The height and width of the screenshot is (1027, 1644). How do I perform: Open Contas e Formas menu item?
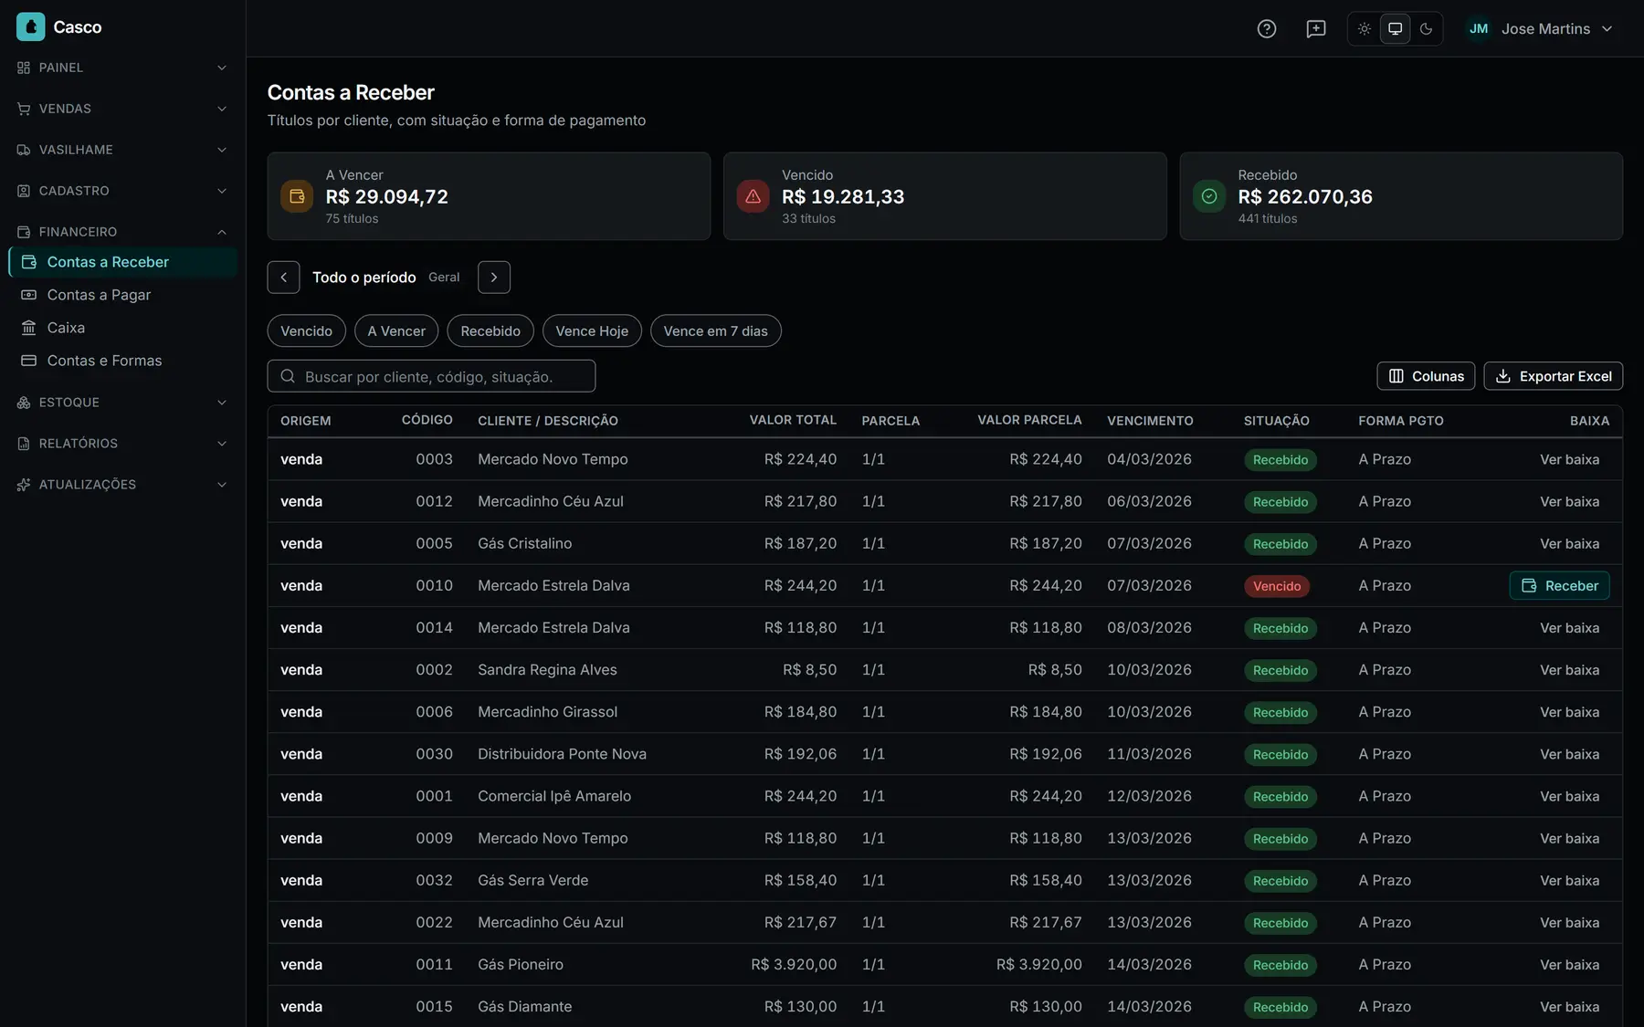123,361
